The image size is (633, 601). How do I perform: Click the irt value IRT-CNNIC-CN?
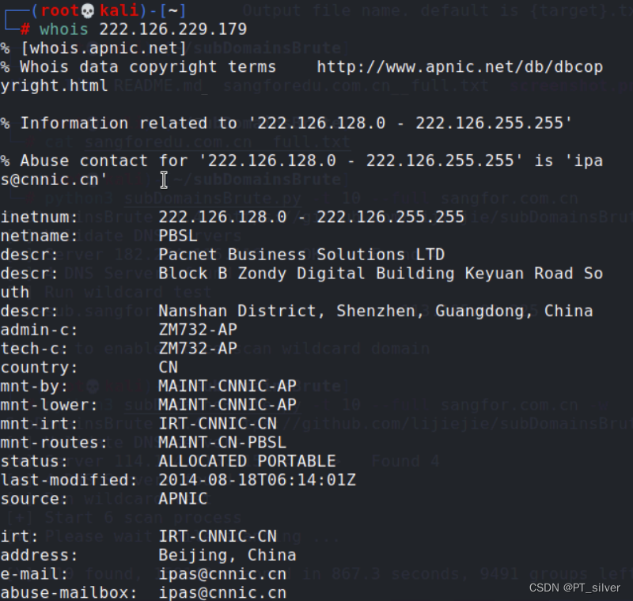point(218,536)
